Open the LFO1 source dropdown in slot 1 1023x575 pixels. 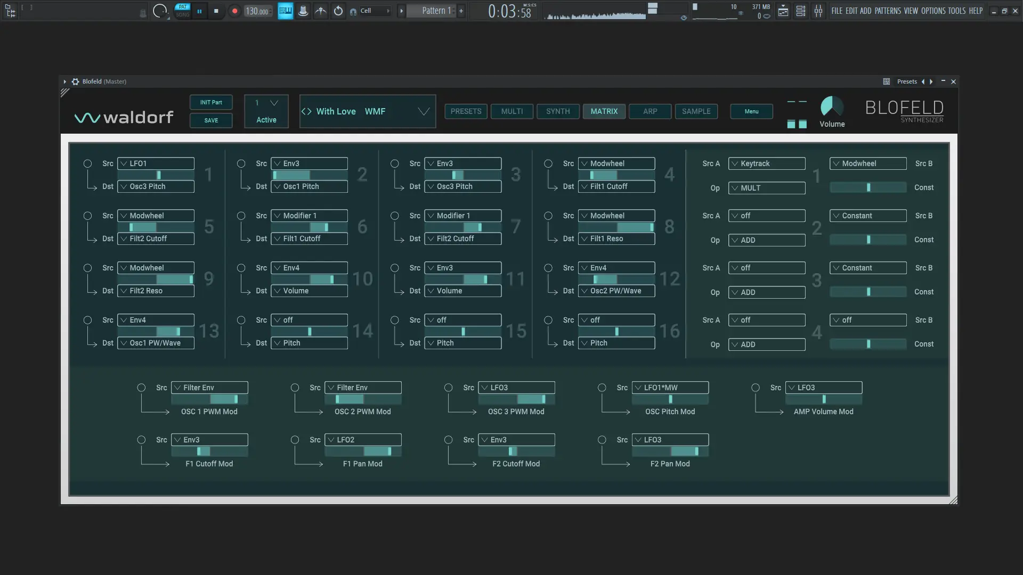[156, 163]
